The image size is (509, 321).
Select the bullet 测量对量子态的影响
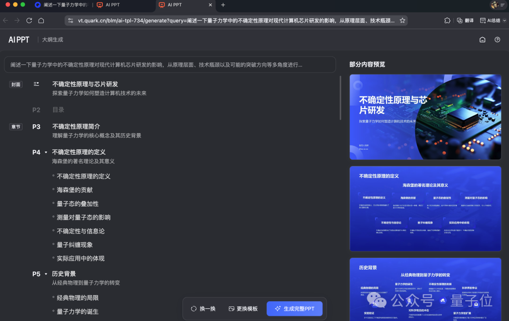pos(84,217)
